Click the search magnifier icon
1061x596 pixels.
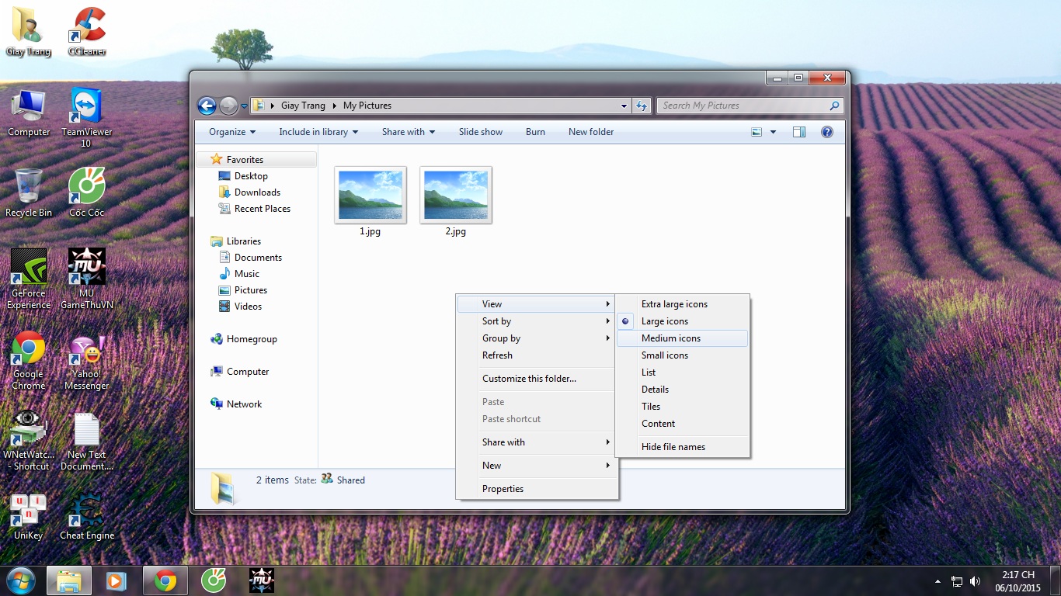[x=835, y=106]
